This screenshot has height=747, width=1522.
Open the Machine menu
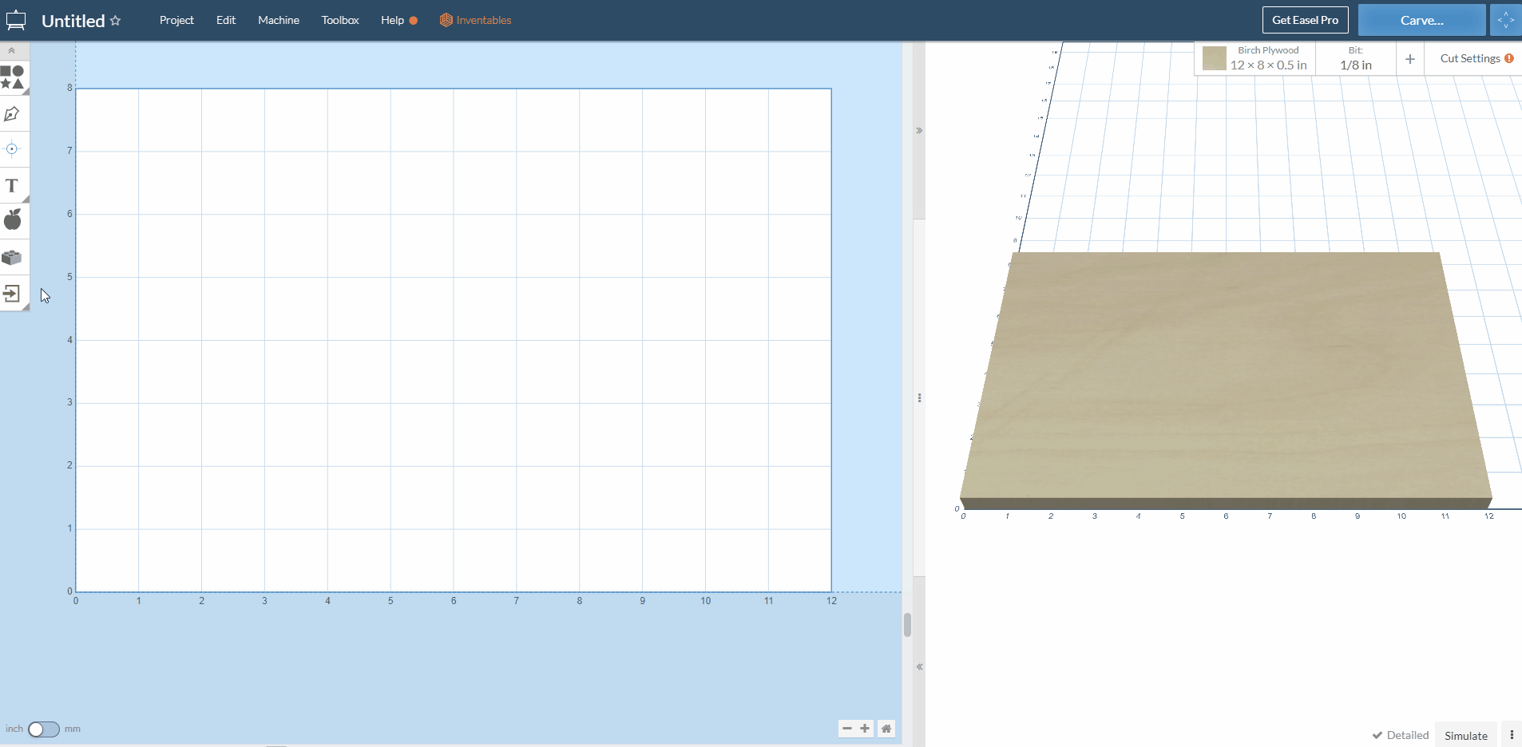pyautogui.click(x=278, y=20)
